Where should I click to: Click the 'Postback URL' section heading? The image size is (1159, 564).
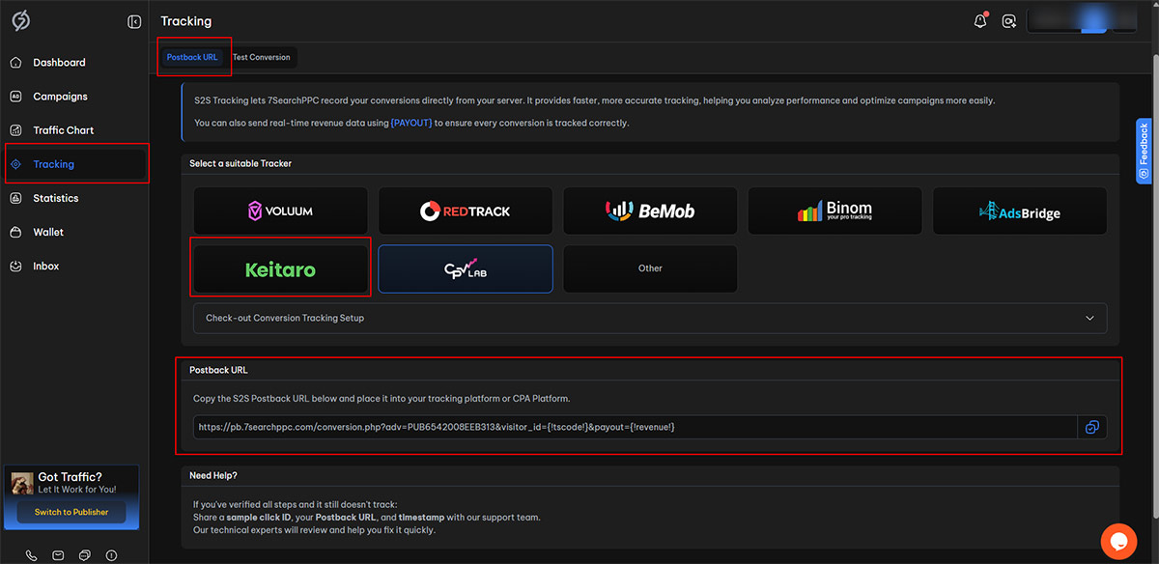click(219, 370)
